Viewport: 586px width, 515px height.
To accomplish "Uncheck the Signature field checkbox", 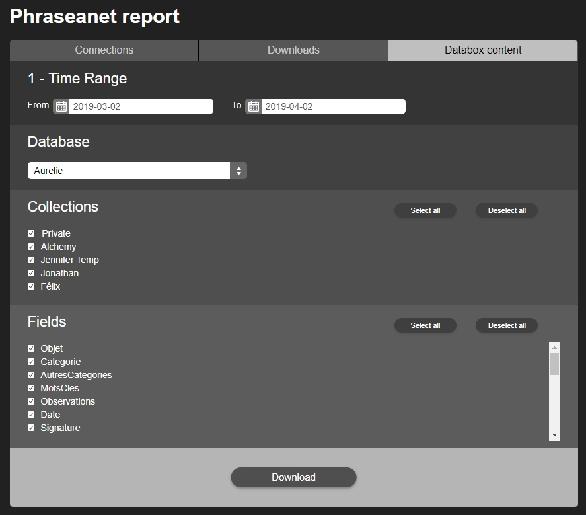I will pyautogui.click(x=31, y=428).
